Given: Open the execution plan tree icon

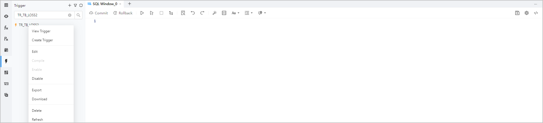Looking at the screenshot, I should (171, 13).
